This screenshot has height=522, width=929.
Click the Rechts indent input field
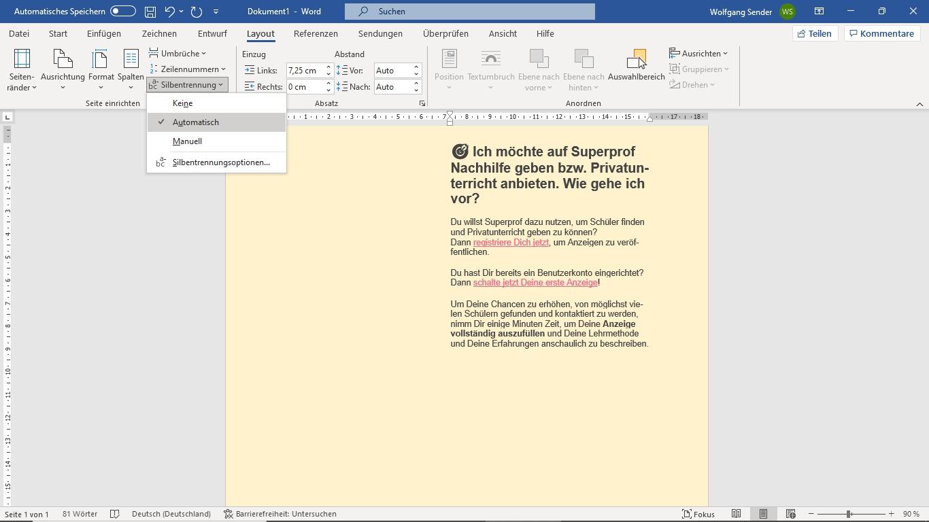click(305, 87)
